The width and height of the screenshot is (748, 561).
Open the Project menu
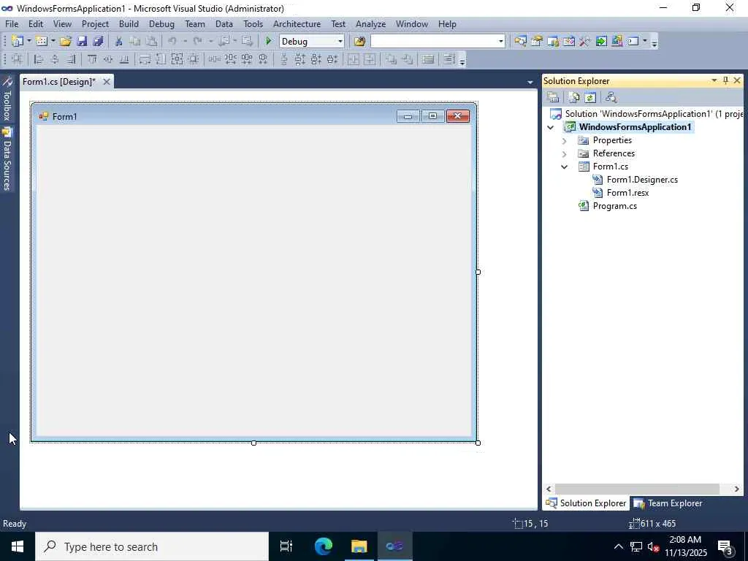(96, 24)
